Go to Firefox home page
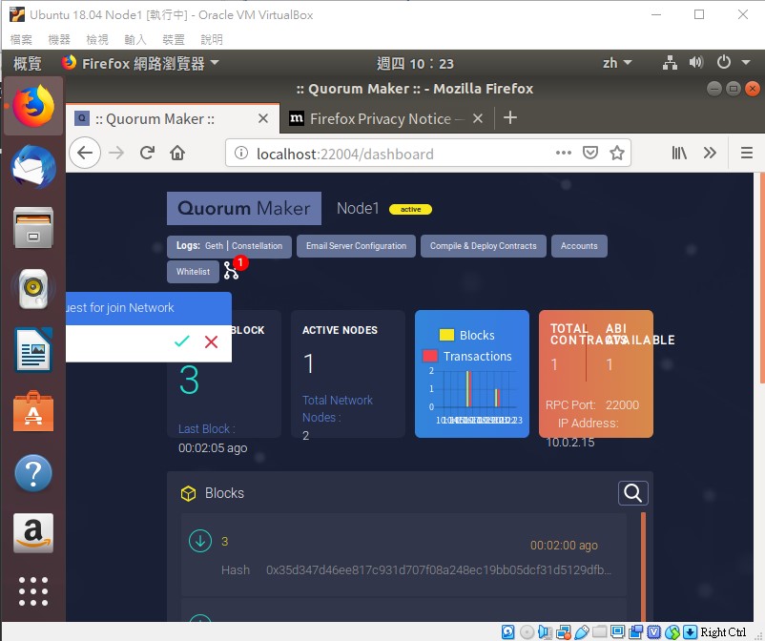The width and height of the screenshot is (765, 641). 177,153
